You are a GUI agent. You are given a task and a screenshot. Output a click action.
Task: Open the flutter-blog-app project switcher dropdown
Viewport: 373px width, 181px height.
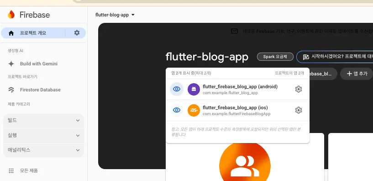tap(115, 15)
